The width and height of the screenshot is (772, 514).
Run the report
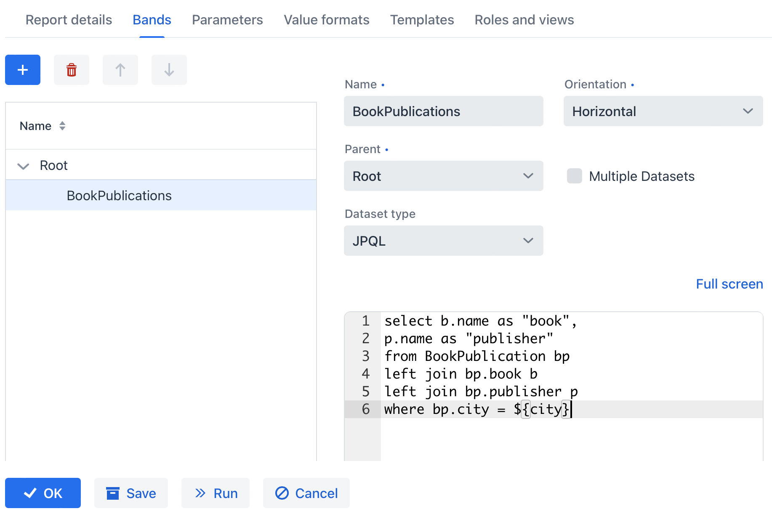pyautogui.click(x=216, y=493)
